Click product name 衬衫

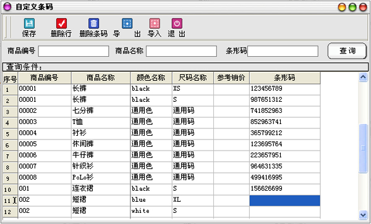(79, 133)
